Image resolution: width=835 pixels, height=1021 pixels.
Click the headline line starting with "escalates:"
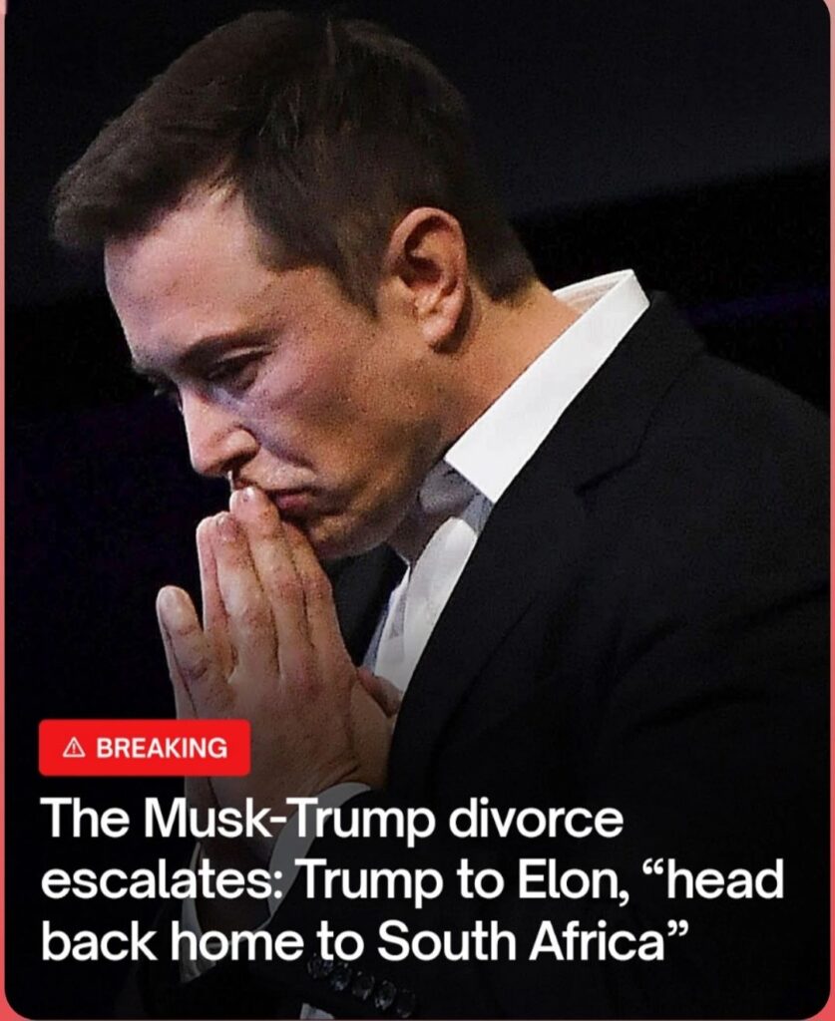(412, 881)
